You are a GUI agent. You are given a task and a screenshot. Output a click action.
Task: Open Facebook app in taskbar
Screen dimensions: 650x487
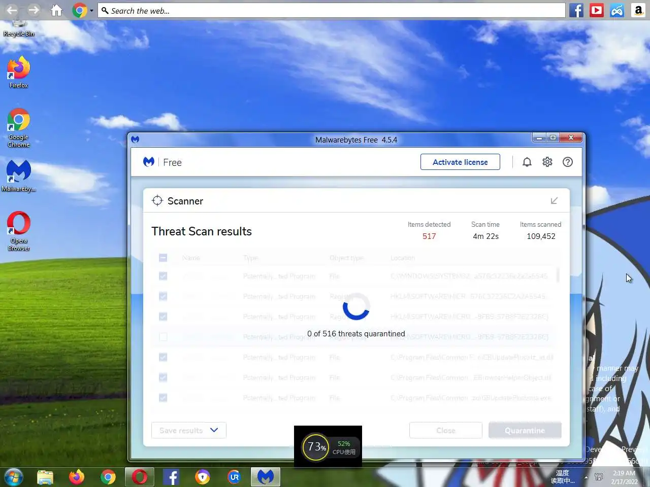pos(171,477)
